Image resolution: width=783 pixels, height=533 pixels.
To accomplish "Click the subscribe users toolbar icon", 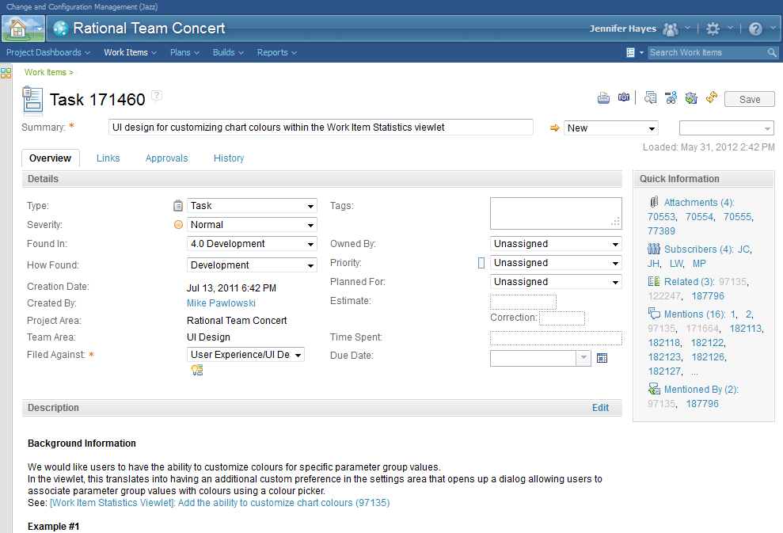I will point(671,98).
